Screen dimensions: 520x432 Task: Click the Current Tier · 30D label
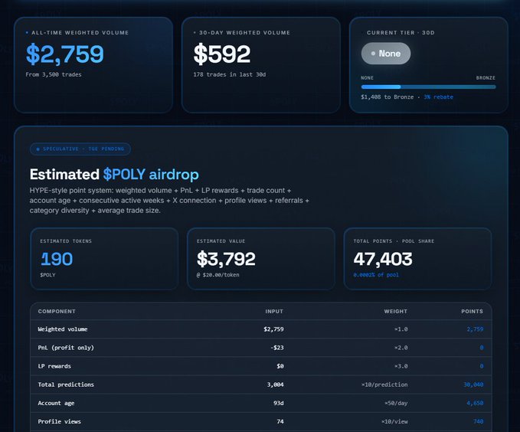401,33
